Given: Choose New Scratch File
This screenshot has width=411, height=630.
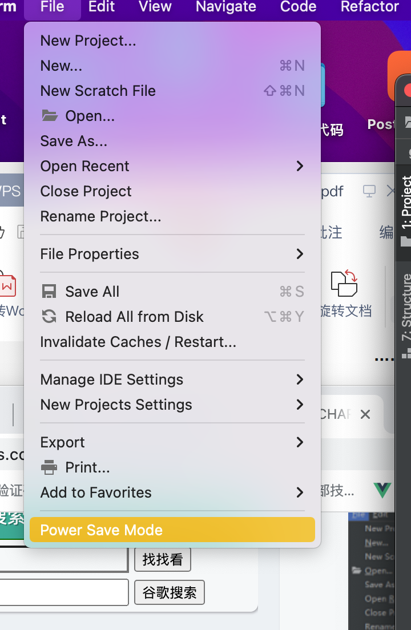Looking at the screenshot, I should point(98,91).
